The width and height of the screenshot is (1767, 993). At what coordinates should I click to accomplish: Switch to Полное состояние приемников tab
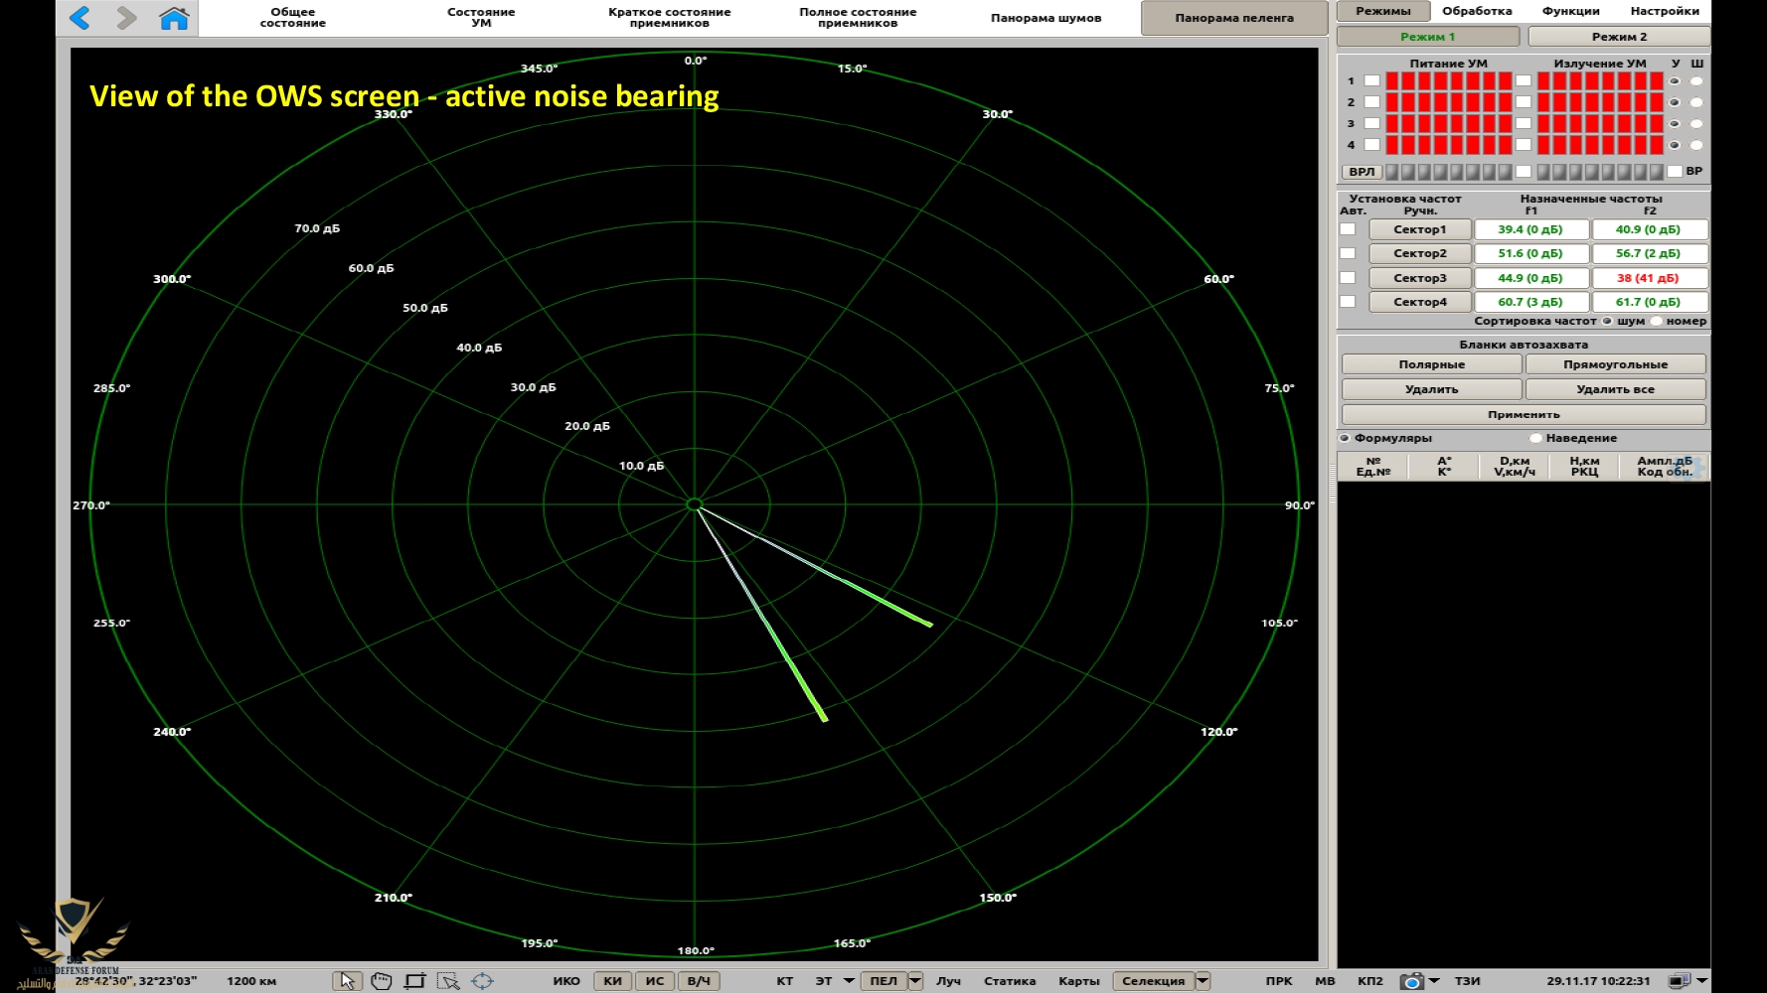click(x=858, y=18)
